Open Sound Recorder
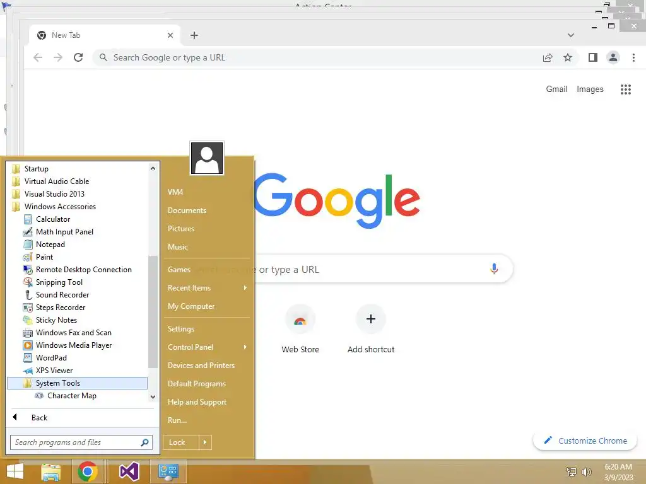This screenshot has height=484, width=646. pyautogui.click(x=62, y=295)
